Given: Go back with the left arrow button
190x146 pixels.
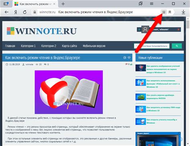Looking at the screenshot, I should click(x=6, y=12).
